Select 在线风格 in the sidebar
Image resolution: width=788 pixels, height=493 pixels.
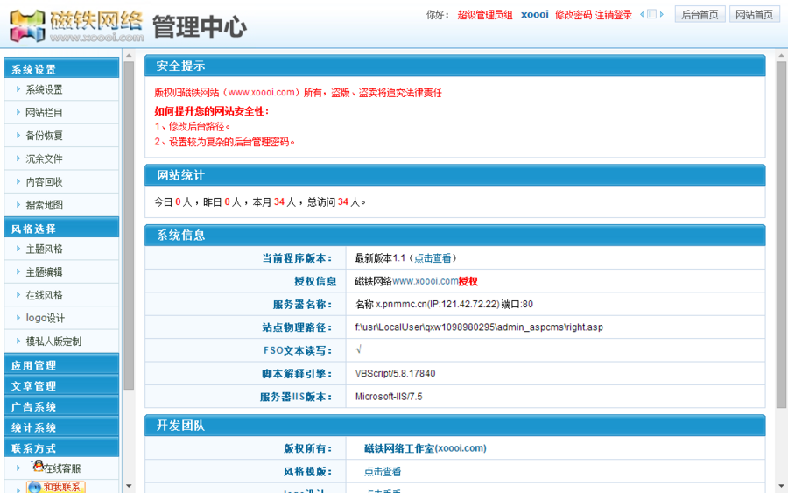[45, 295]
